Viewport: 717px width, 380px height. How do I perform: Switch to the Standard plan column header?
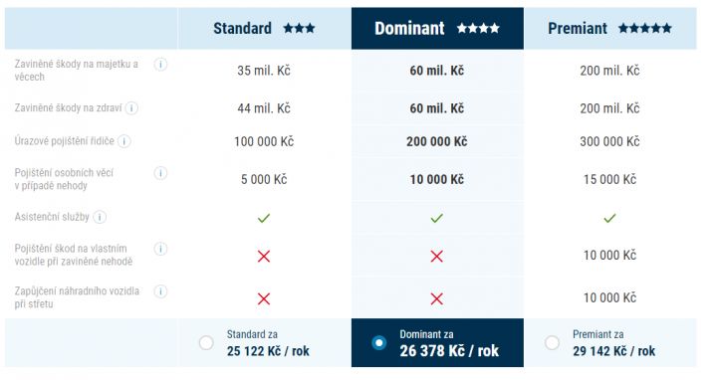(264, 28)
